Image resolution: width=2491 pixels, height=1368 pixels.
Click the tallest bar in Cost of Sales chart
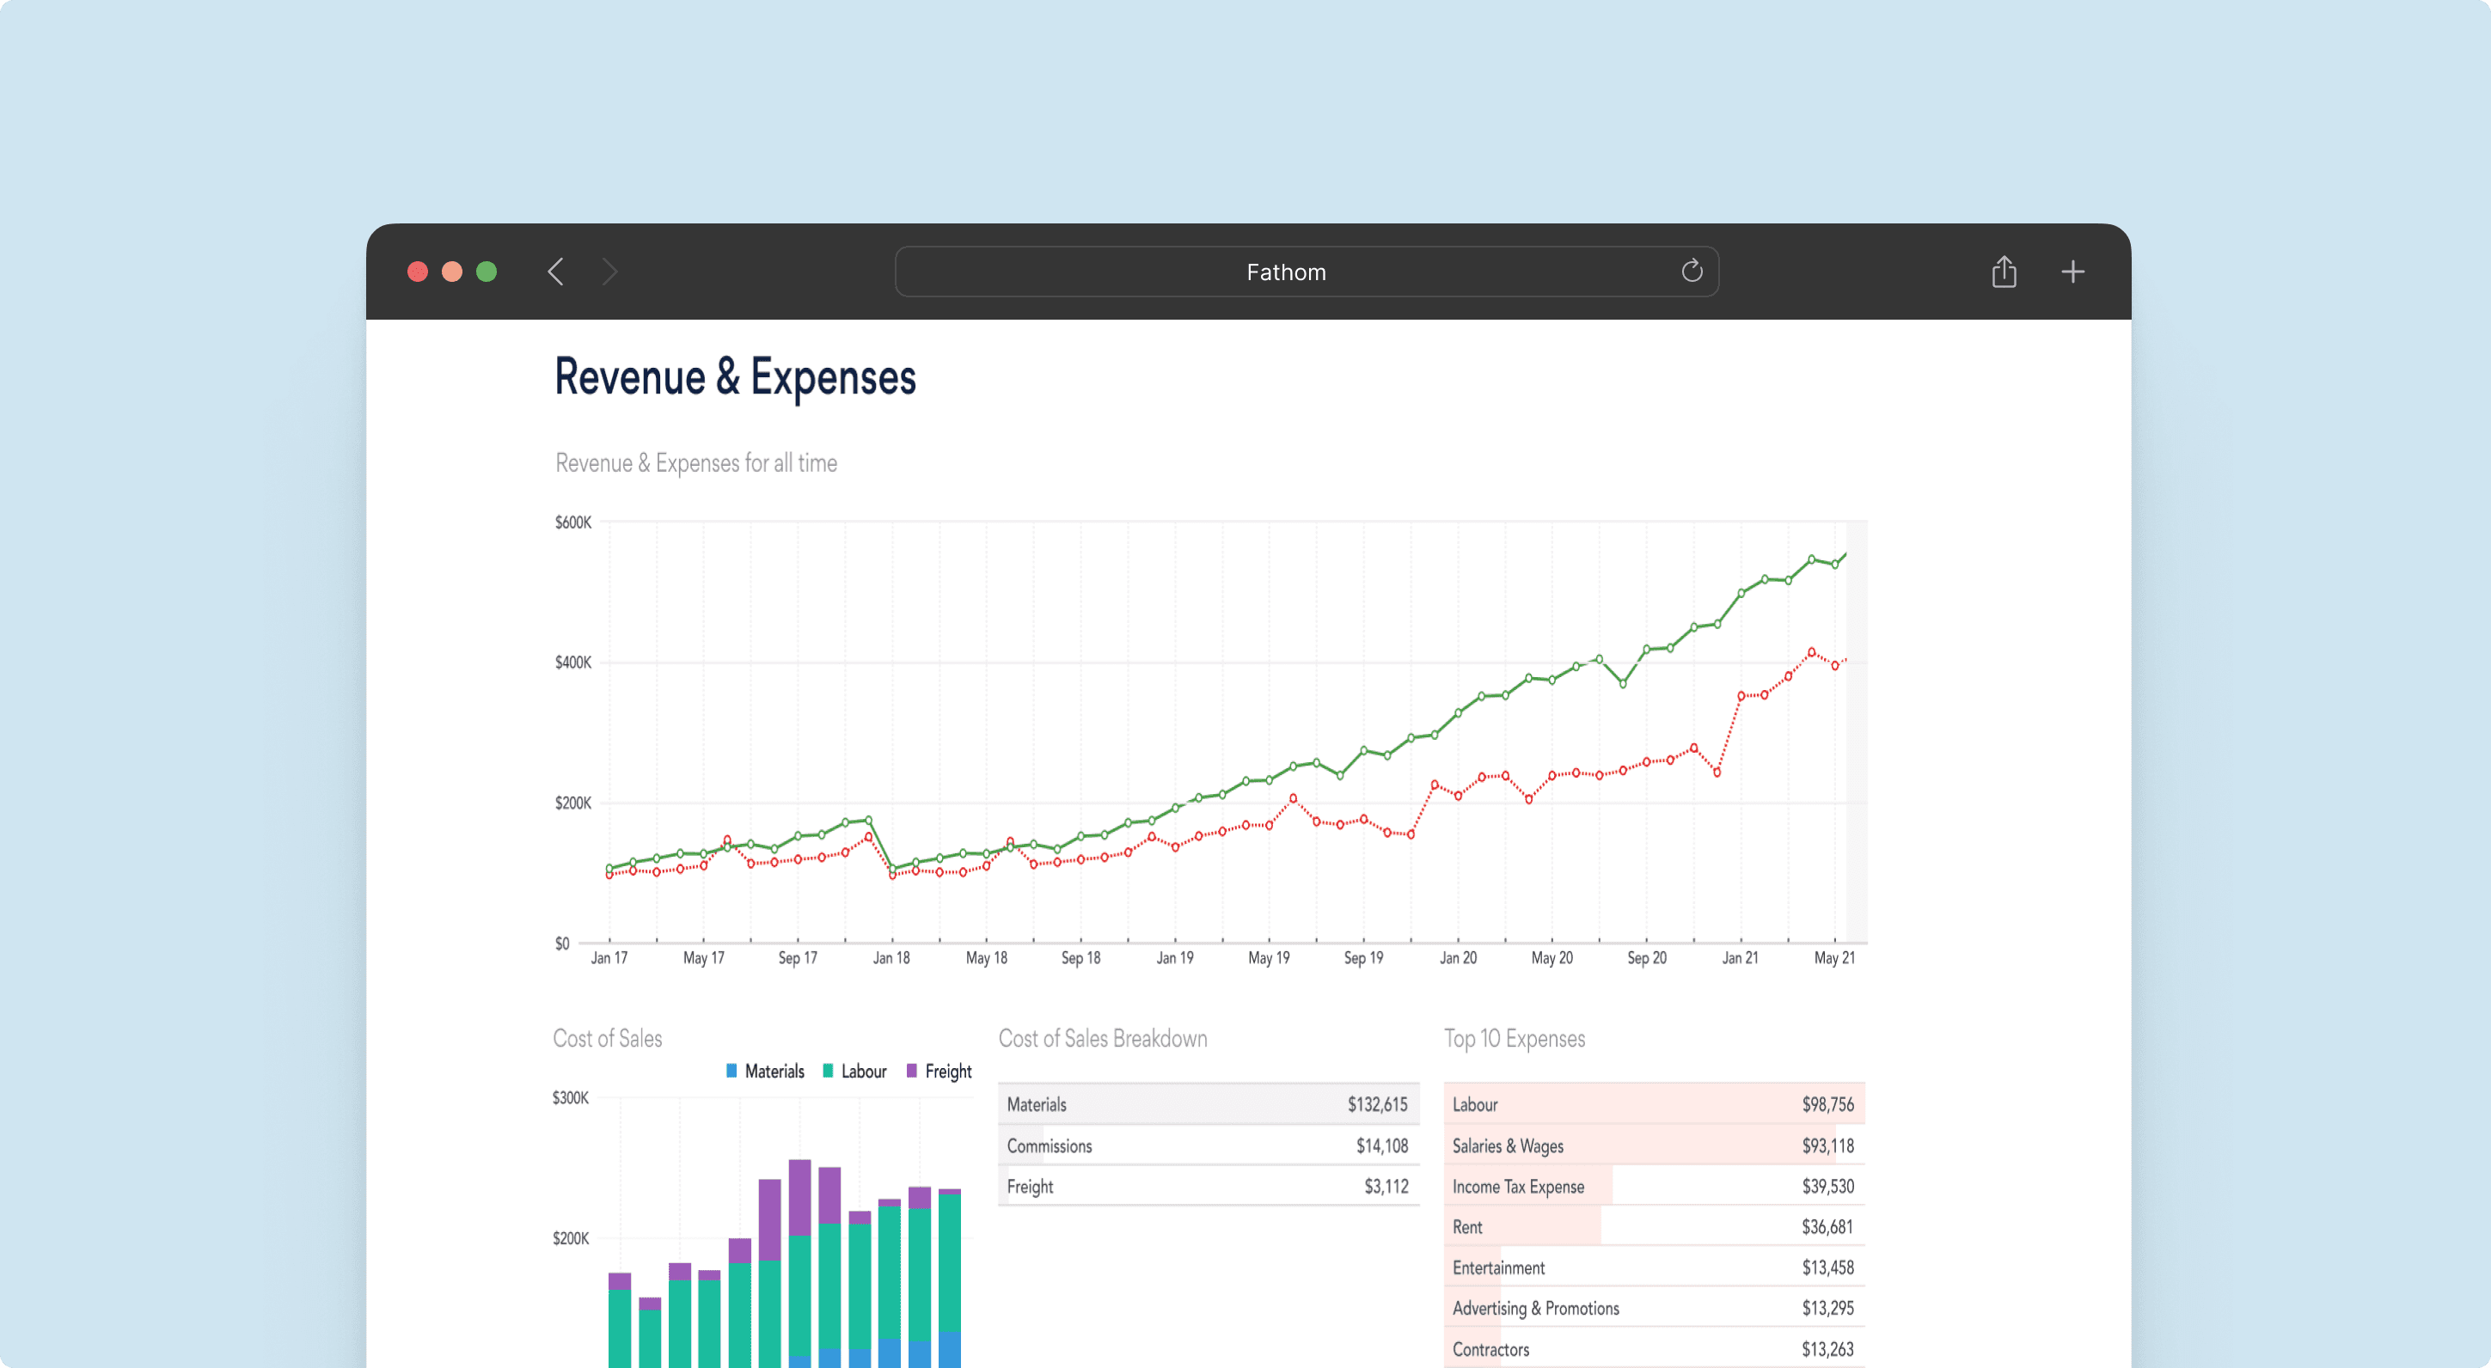(x=799, y=1262)
